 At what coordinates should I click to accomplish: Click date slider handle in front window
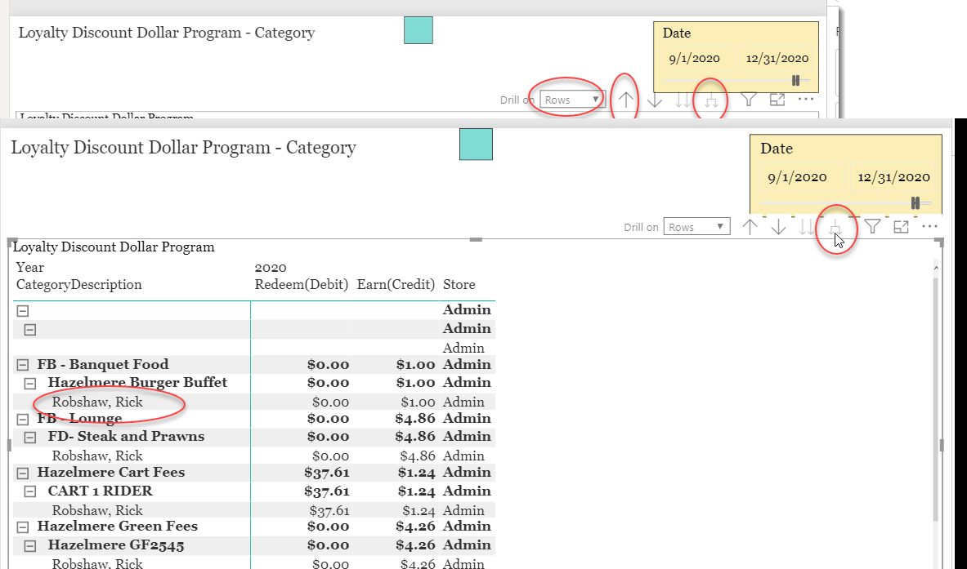[x=916, y=203]
